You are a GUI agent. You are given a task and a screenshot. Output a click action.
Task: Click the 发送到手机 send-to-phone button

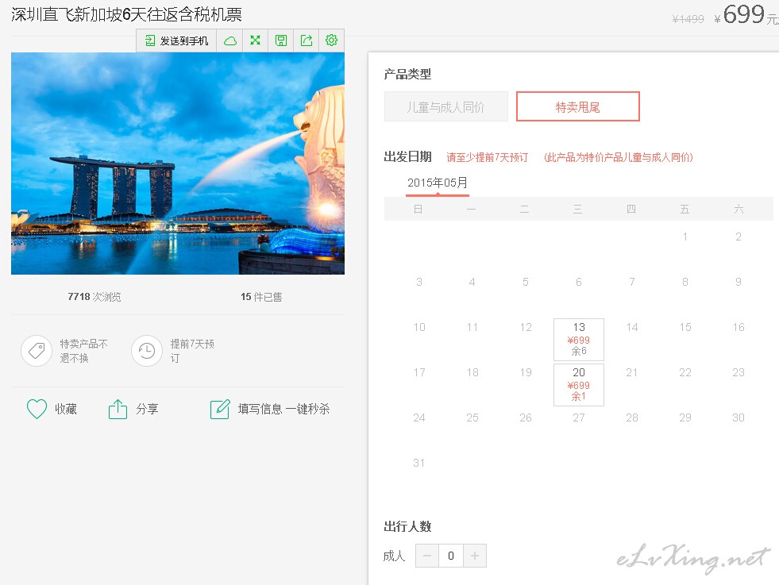click(176, 40)
